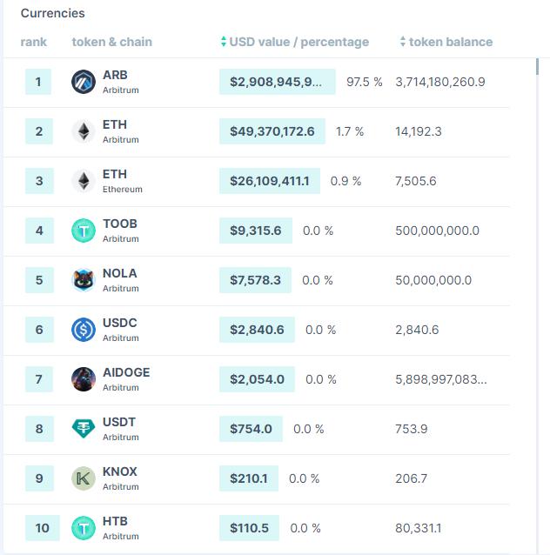Screen dimensions: 550x555
Task: Click the ETH logo in the Ethereum chain row
Action: 84,181
